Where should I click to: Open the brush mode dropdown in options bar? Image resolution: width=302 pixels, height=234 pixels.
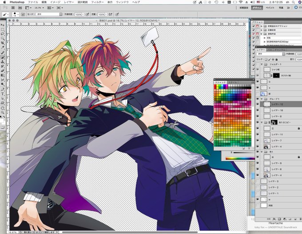click(49, 14)
